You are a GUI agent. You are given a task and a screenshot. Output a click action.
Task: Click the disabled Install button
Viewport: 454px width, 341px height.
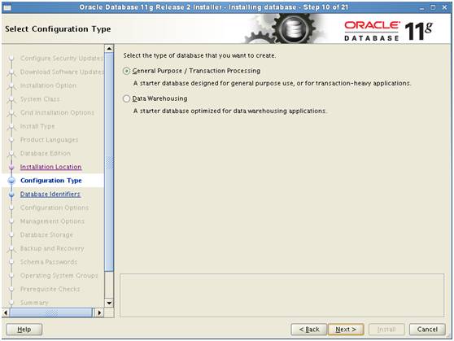point(386,330)
